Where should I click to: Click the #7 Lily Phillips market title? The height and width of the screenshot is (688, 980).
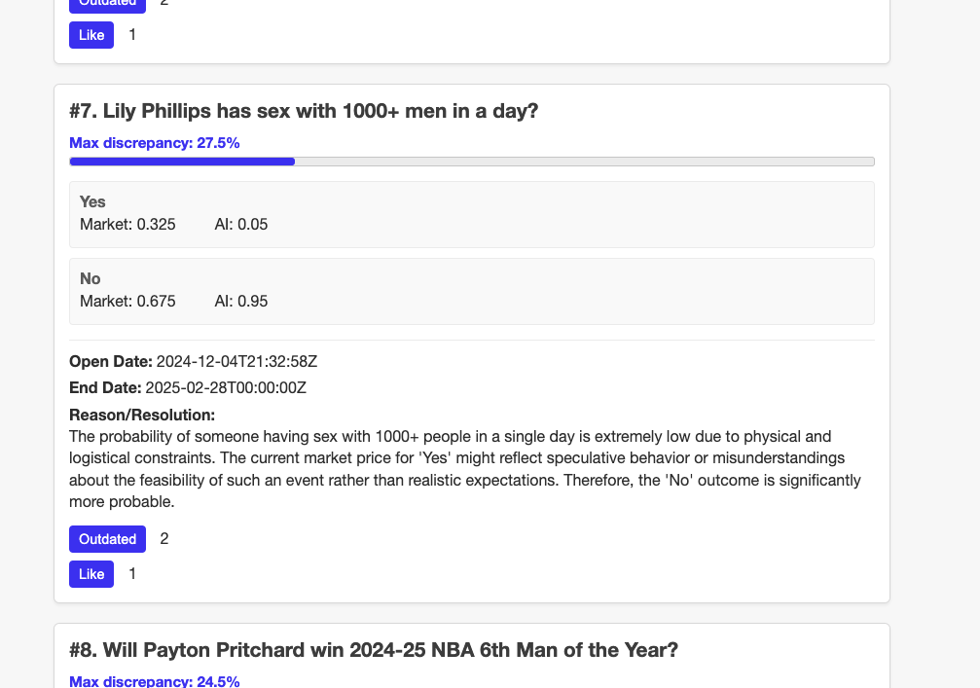tap(304, 111)
